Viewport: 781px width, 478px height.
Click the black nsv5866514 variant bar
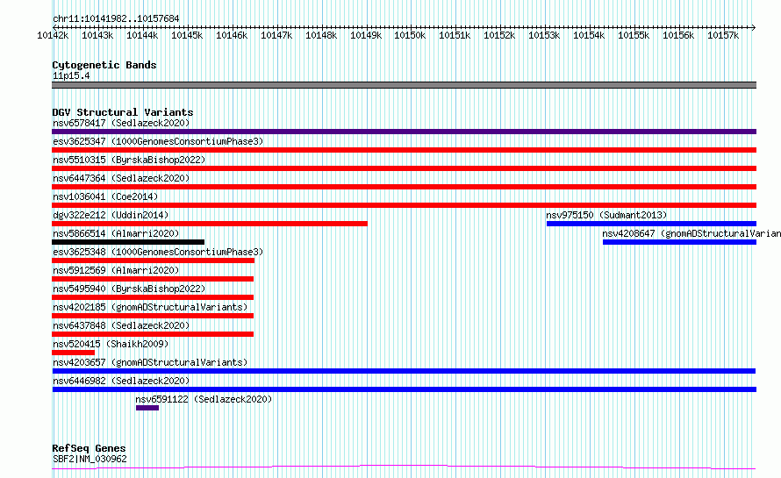[128, 242]
